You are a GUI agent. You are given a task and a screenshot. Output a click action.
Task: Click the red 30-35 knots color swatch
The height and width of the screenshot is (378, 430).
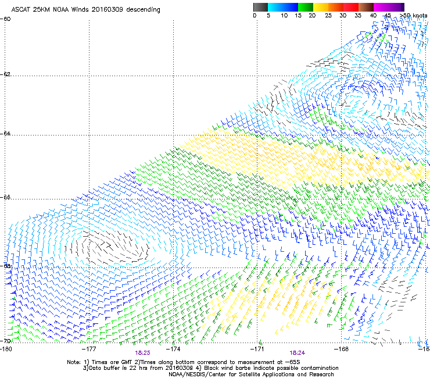(351, 7)
